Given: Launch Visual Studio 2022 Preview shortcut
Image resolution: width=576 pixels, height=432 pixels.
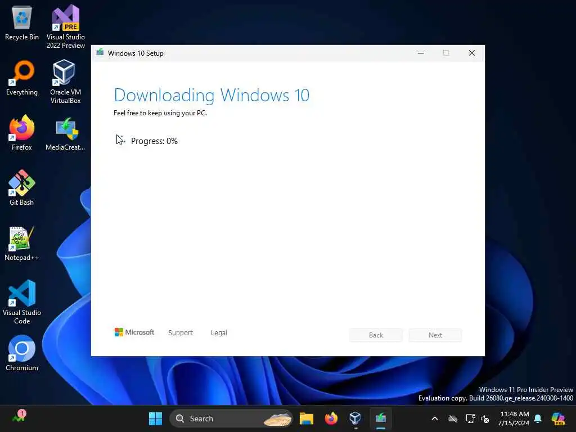Looking at the screenshot, I should pos(66,26).
